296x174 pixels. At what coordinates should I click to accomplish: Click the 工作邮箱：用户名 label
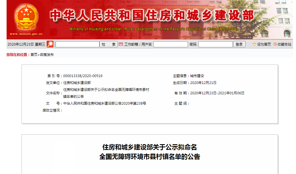pos(138,44)
